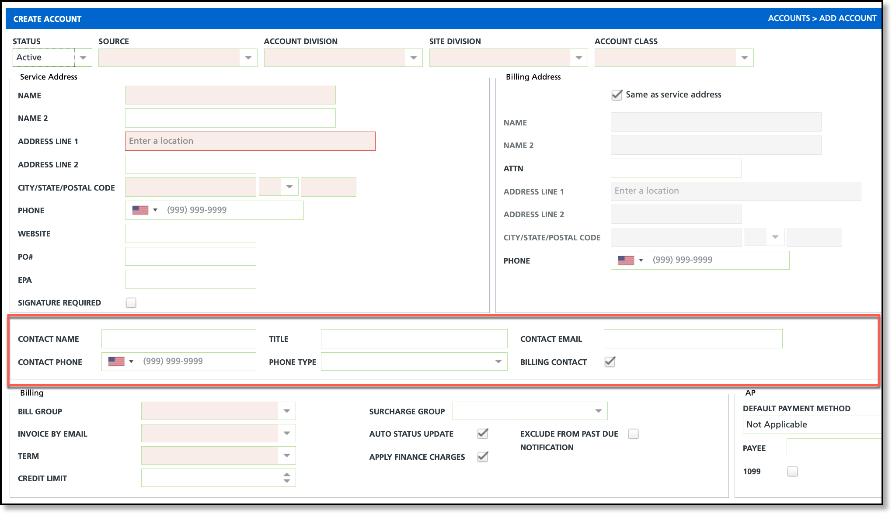
Task: Disable Apply Finance Charges checkbox
Action: [x=482, y=457]
